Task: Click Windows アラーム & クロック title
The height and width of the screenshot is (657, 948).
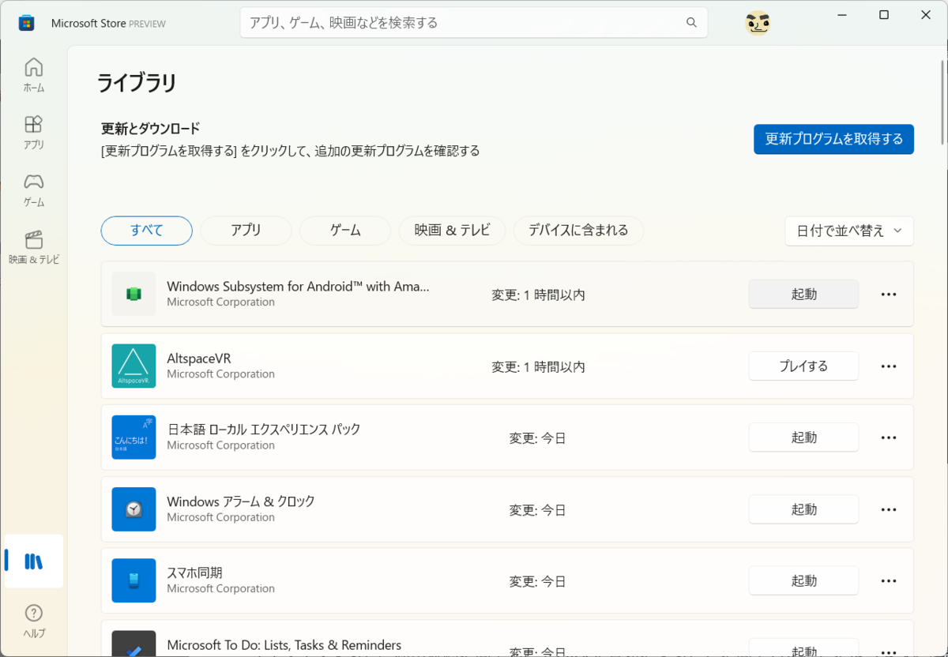Action: pyautogui.click(x=241, y=501)
